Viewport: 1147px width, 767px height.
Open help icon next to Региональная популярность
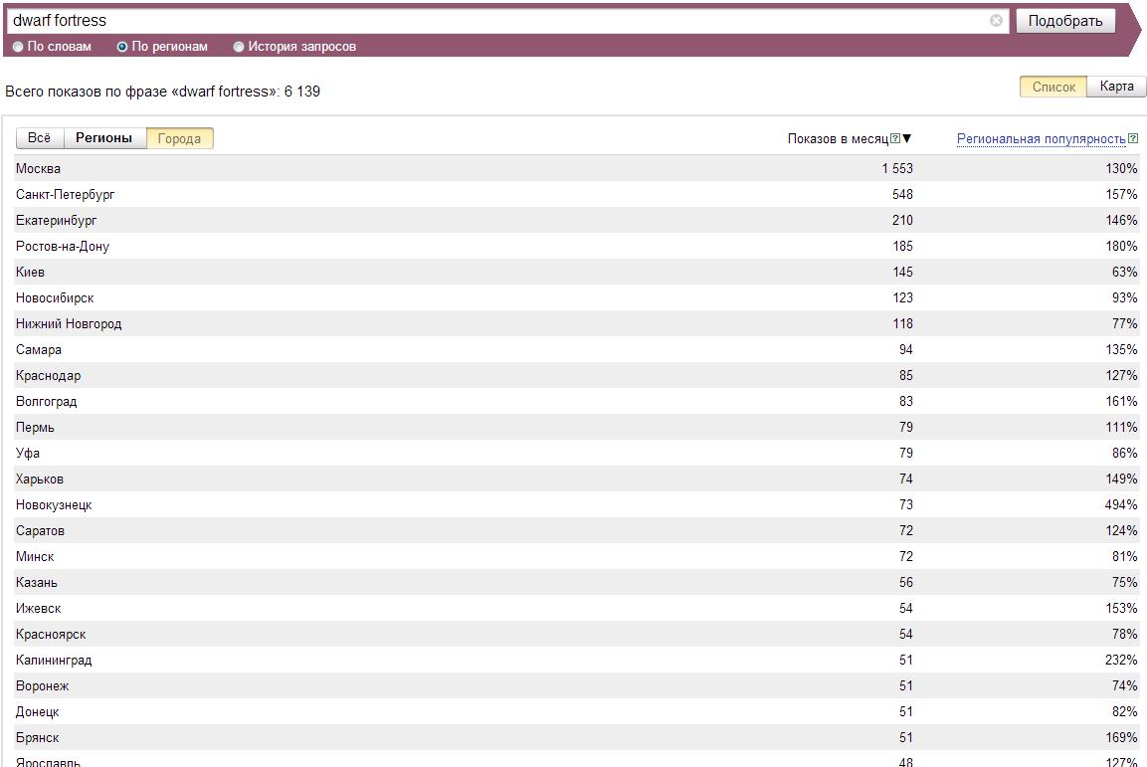[x=1132, y=138]
